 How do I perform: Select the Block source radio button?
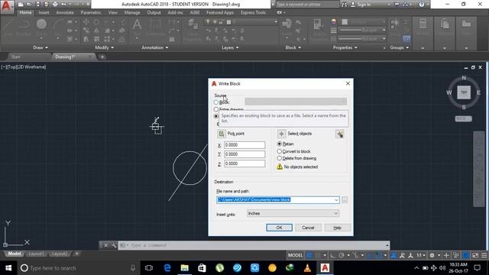[215, 102]
